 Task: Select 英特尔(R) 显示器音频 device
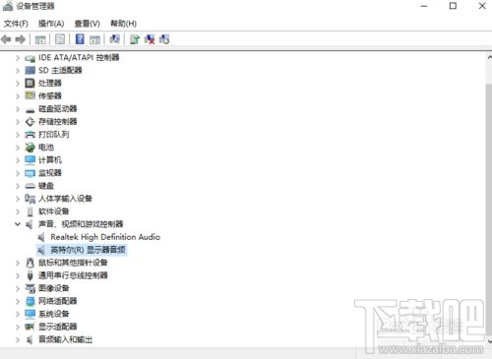pos(88,250)
